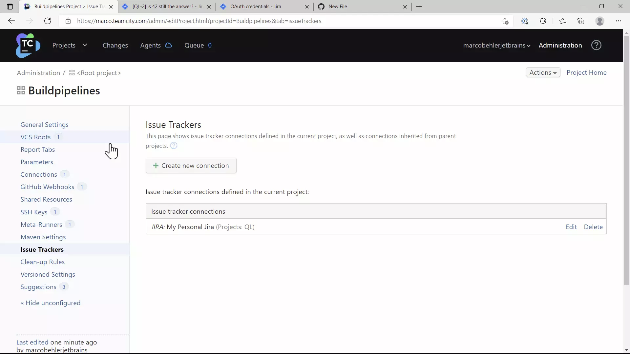Select Versioned Settings in sidebar
This screenshot has width=630, height=354.
[48, 274]
